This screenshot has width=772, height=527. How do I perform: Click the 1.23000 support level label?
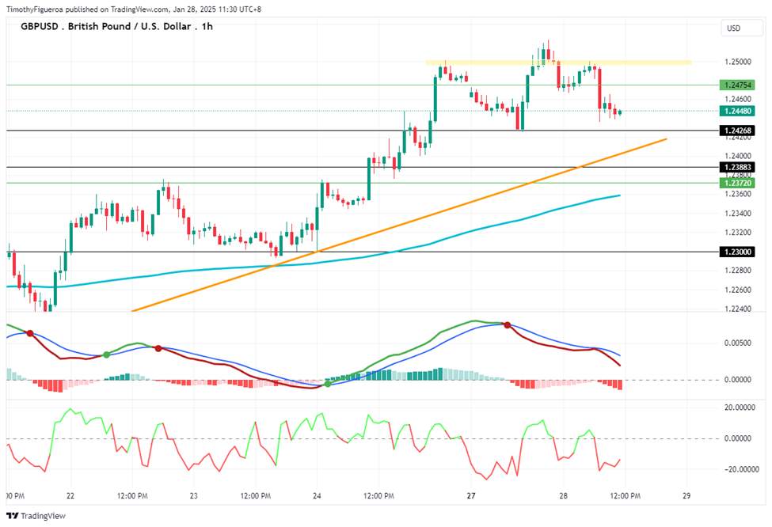736,252
